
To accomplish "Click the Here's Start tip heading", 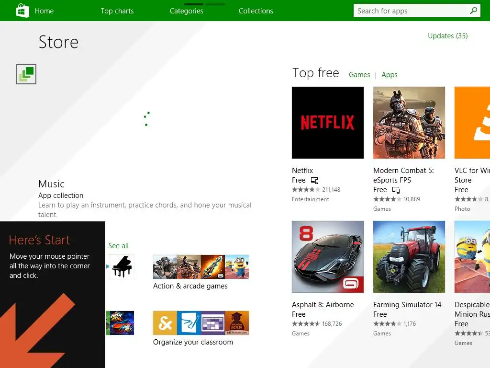I will pyautogui.click(x=39, y=240).
